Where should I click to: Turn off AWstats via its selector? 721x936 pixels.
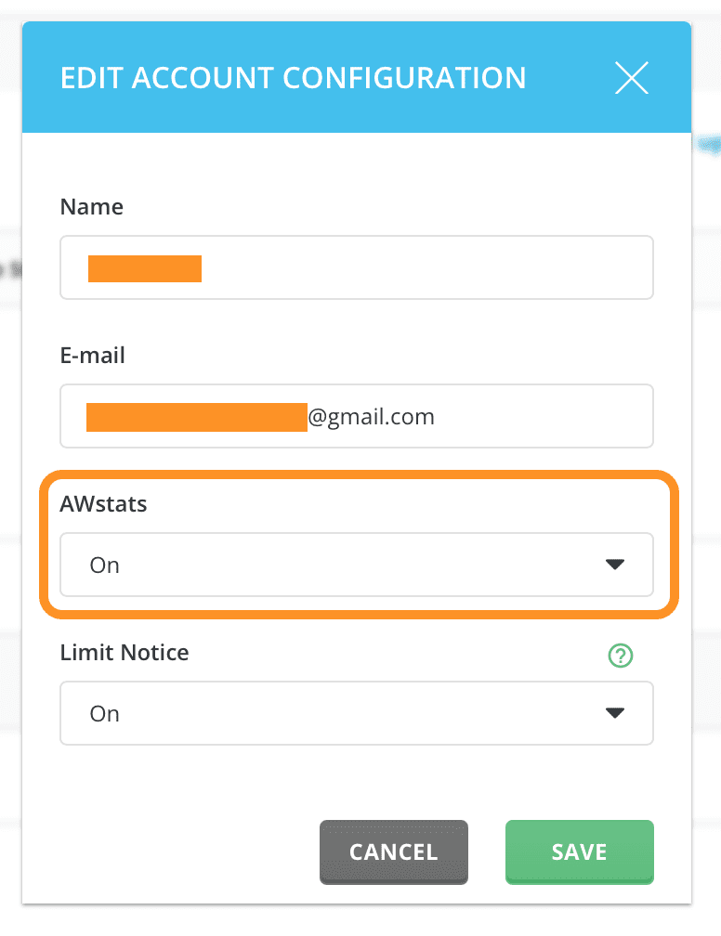357,565
